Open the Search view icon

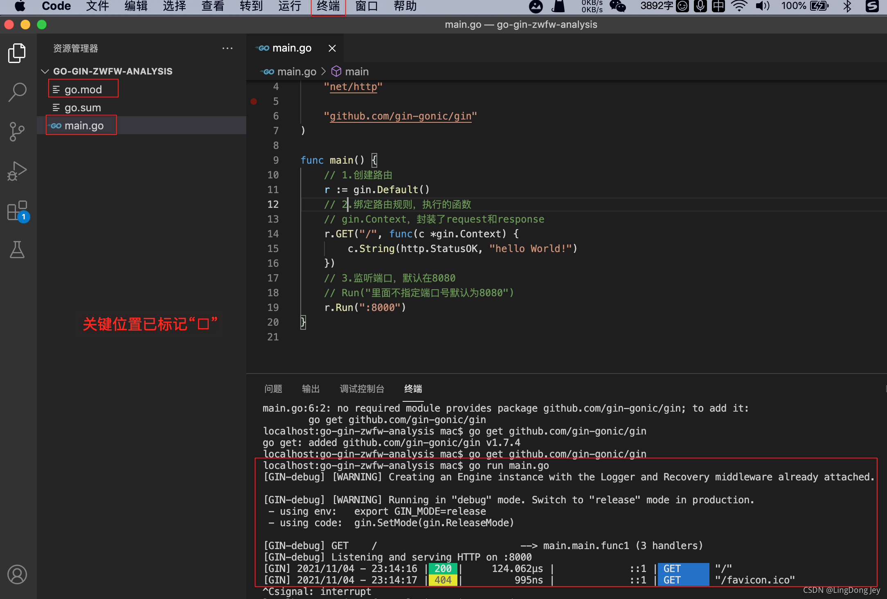pos(17,92)
